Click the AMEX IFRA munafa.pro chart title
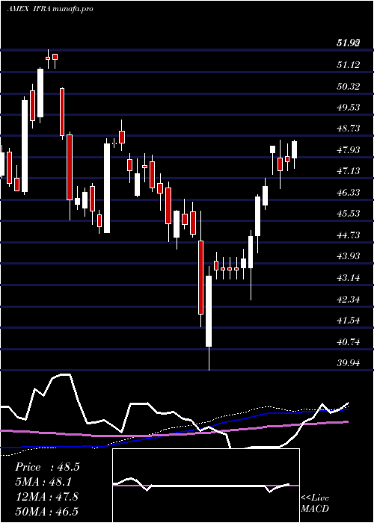The height and width of the screenshot is (523, 374). [50, 9]
